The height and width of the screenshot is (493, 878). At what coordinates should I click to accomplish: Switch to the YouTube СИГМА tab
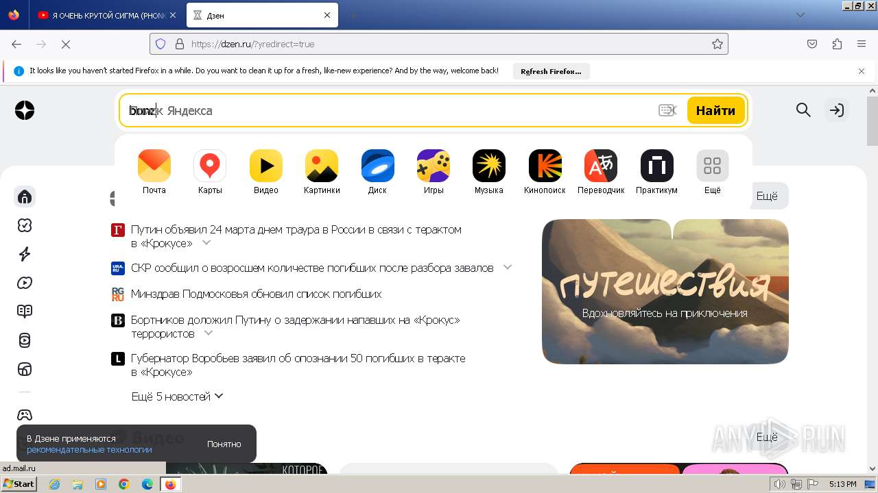tap(106, 15)
